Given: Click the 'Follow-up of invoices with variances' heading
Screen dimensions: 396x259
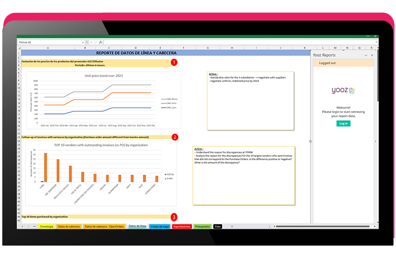Looking at the screenshot, I should pos(85,137).
